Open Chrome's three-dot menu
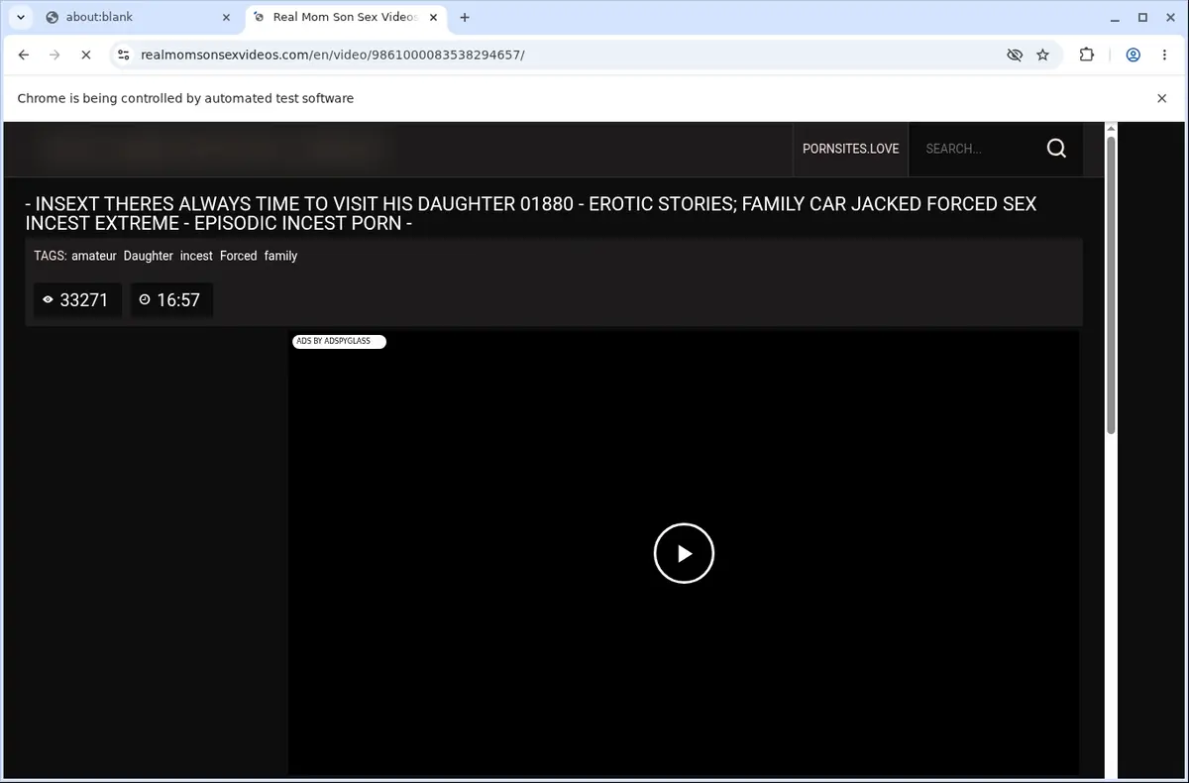Viewport: 1189px width, 783px height. click(1164, 55)
